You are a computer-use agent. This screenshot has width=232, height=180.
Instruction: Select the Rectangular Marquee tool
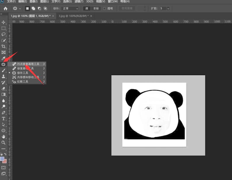click(x=3, y=28)
